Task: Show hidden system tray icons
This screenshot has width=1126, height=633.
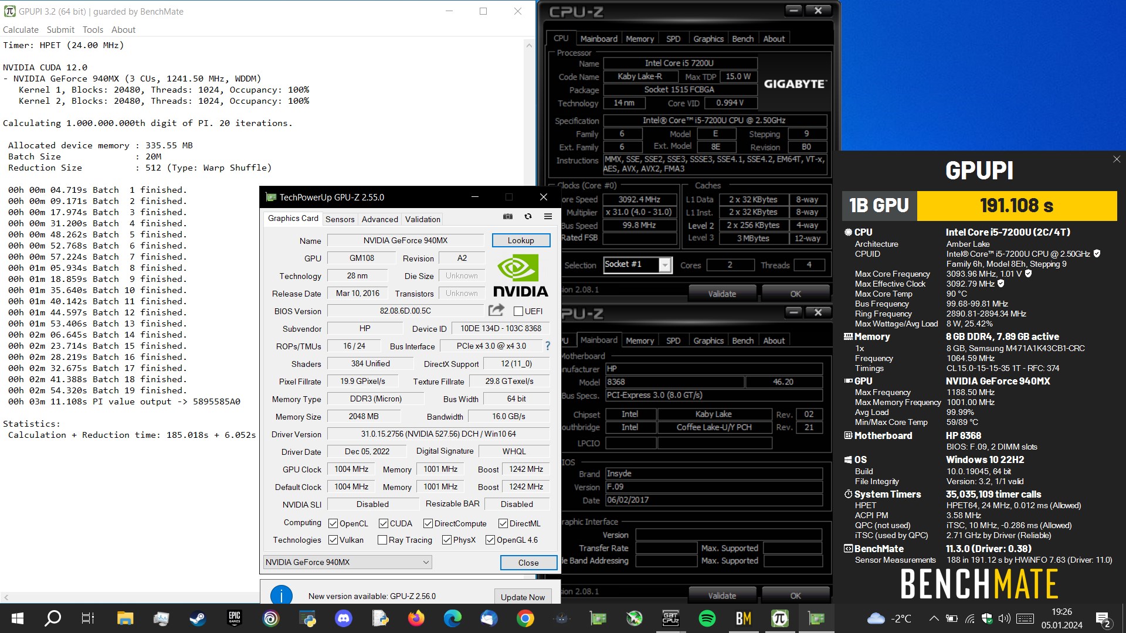Action: (x=934, y=618)
